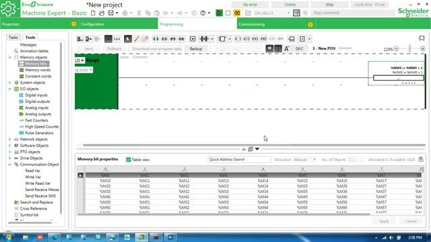
Task: Select Cross Reference in the tools tree
Action: point(33,208)
